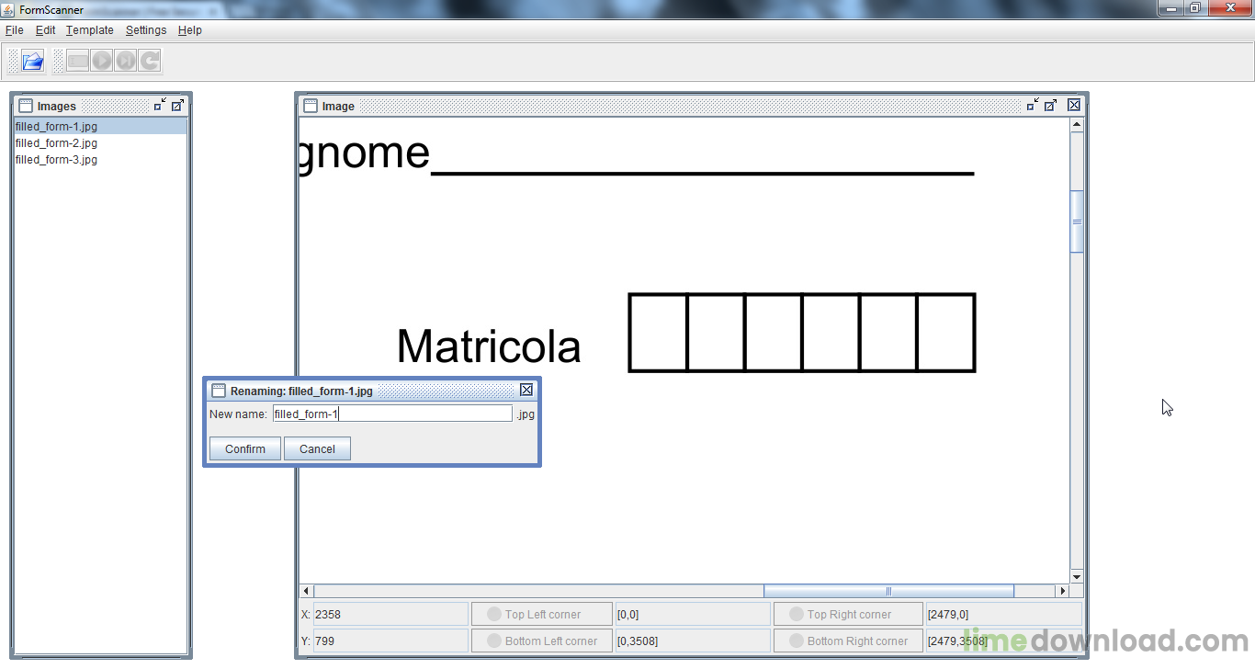Click the X coordinate field showing 2358
The height and width of the screenshot is (669, 1255).
[390, 614]
